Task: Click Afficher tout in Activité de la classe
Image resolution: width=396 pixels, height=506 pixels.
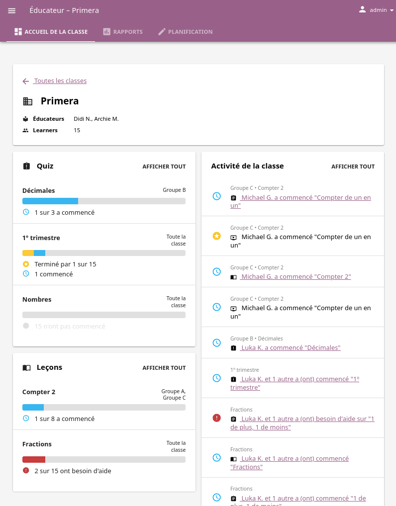Action: [353, 167]
